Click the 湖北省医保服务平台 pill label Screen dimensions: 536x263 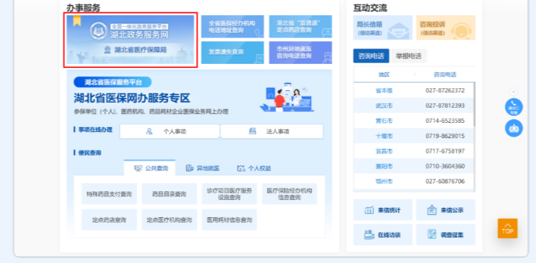(x=112, y=82)
